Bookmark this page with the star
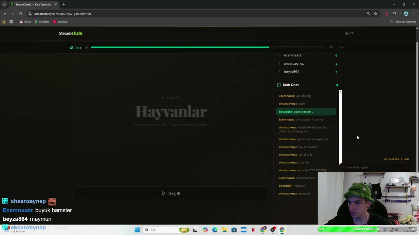 [x=375, y=14]
